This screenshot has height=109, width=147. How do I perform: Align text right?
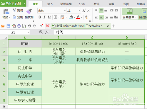pos(106,17)
